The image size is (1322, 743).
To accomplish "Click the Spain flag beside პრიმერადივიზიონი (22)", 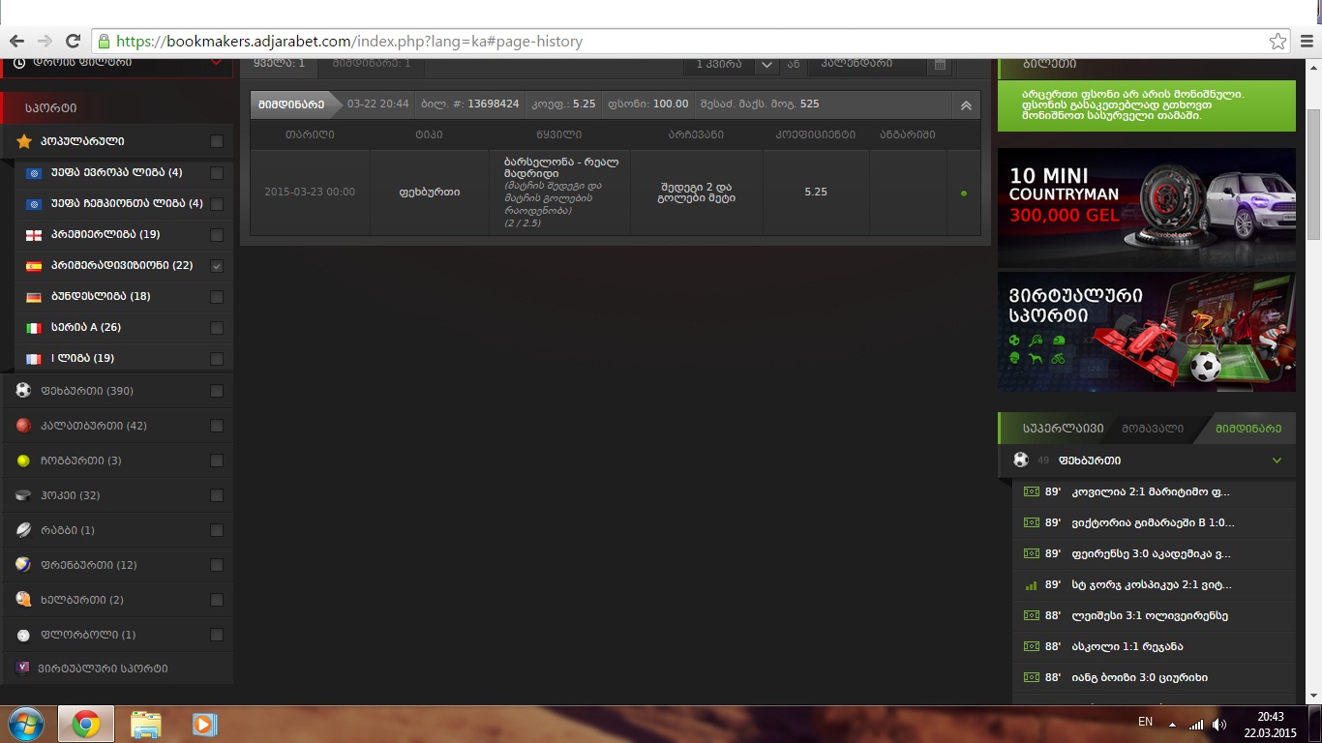I will [34, 266].
